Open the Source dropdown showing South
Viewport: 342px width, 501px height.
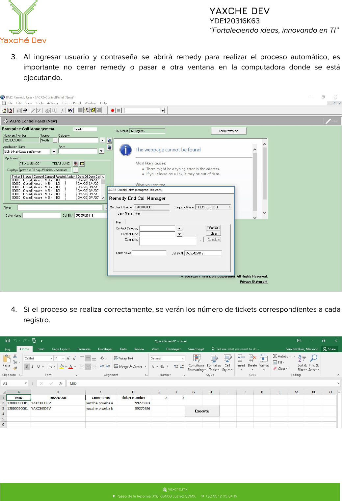55,140
